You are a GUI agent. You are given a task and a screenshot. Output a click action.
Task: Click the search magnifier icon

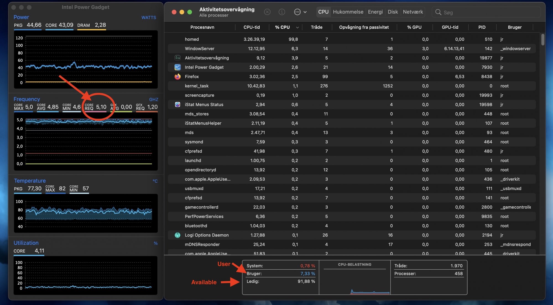tap(438, 12)
